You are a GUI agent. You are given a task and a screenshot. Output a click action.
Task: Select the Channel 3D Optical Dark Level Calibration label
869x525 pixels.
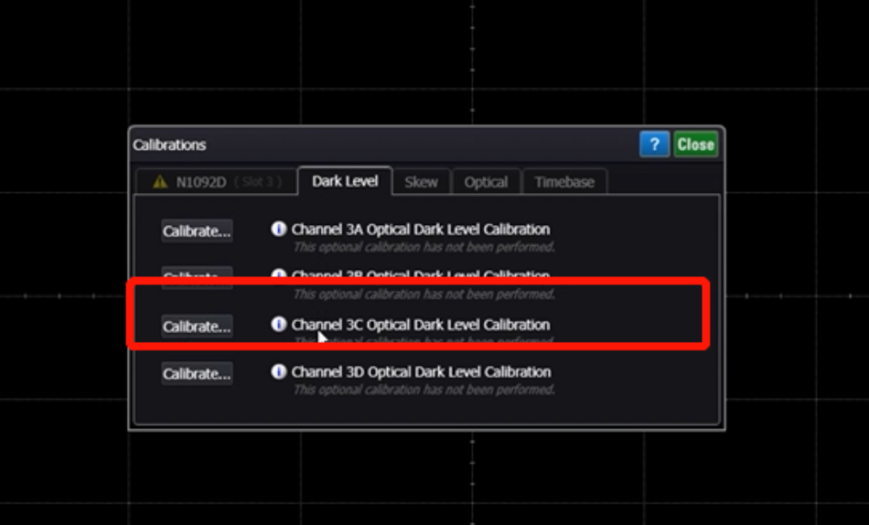(x=421, y=372)
